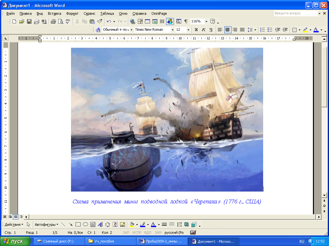Click the пуск Start button
Screen dimensions: 329x246
(15, 241)
